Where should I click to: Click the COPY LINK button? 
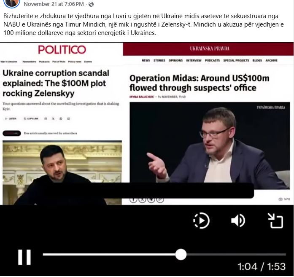pos(31,118)
